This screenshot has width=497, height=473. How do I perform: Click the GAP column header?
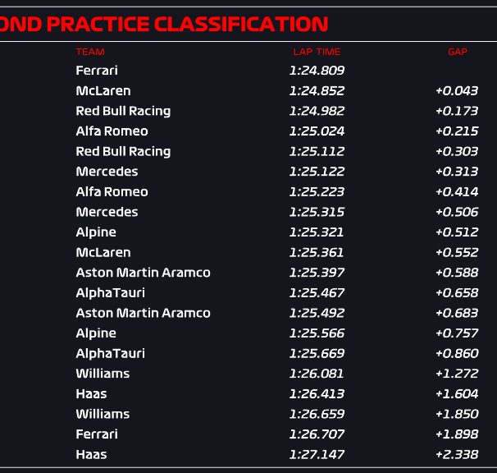click(458, 52)
